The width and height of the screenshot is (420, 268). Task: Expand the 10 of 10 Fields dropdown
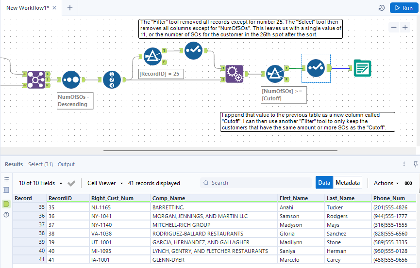tap(41, 183)
